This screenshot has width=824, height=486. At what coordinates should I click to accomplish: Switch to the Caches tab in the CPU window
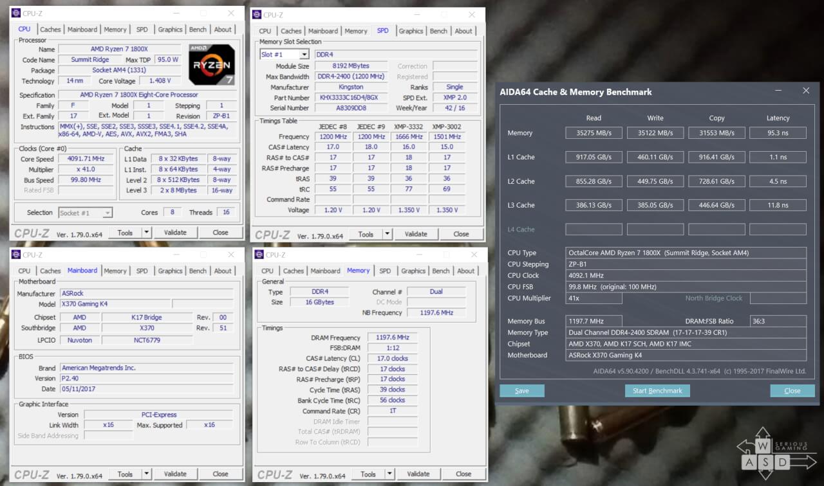50,30
